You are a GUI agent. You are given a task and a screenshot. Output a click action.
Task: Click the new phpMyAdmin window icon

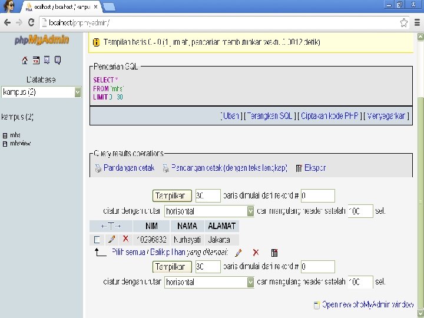(x=316, y=305)
